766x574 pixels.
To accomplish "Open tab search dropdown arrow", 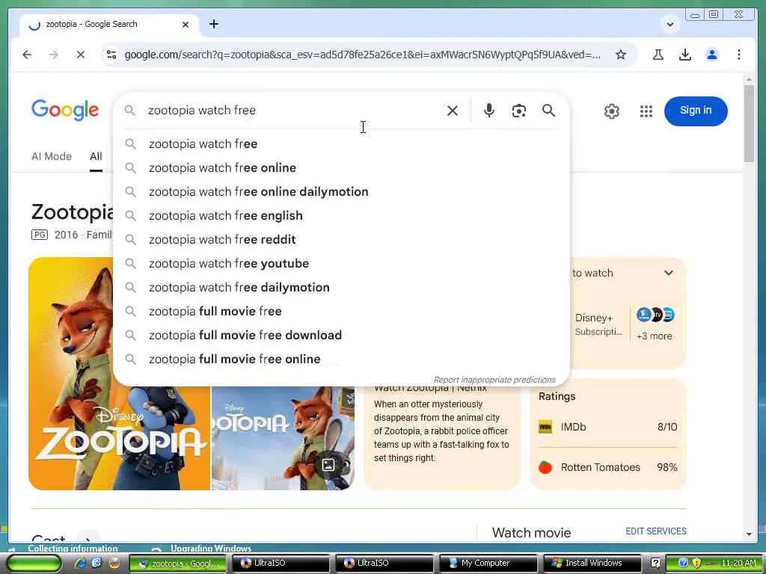I will click(x=670, y=24).
